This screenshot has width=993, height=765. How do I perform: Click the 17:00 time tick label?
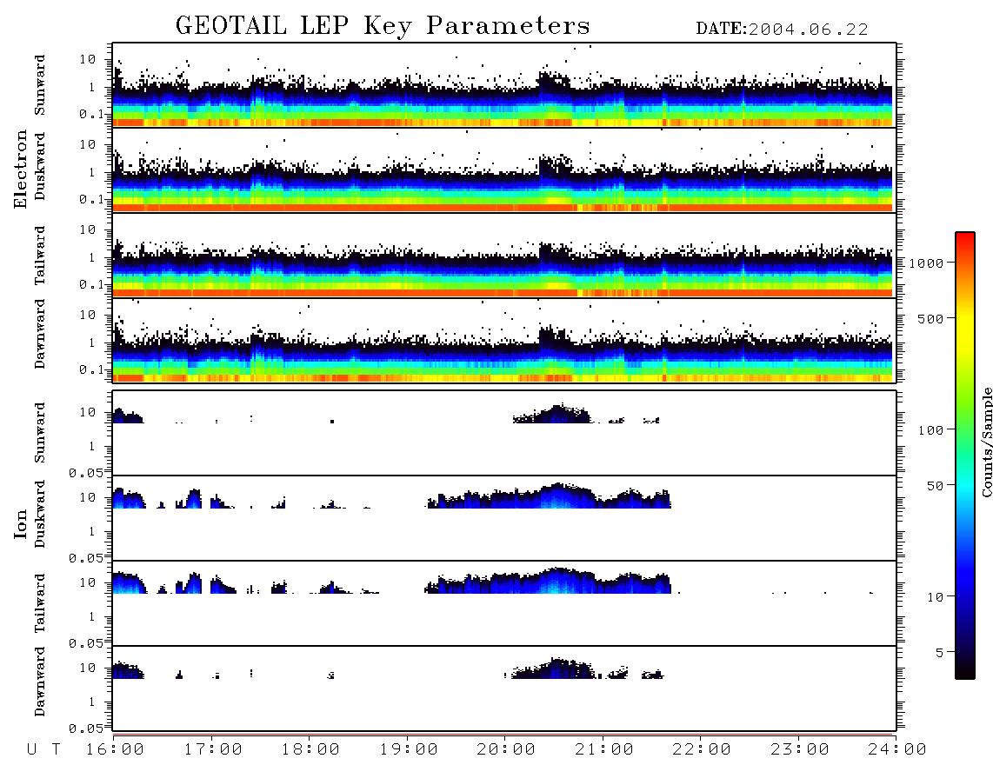pos(213,749)
